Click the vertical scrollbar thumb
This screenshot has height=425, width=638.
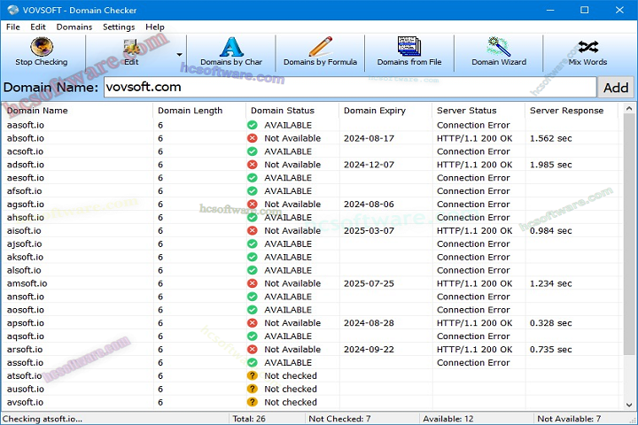(629, 235)
